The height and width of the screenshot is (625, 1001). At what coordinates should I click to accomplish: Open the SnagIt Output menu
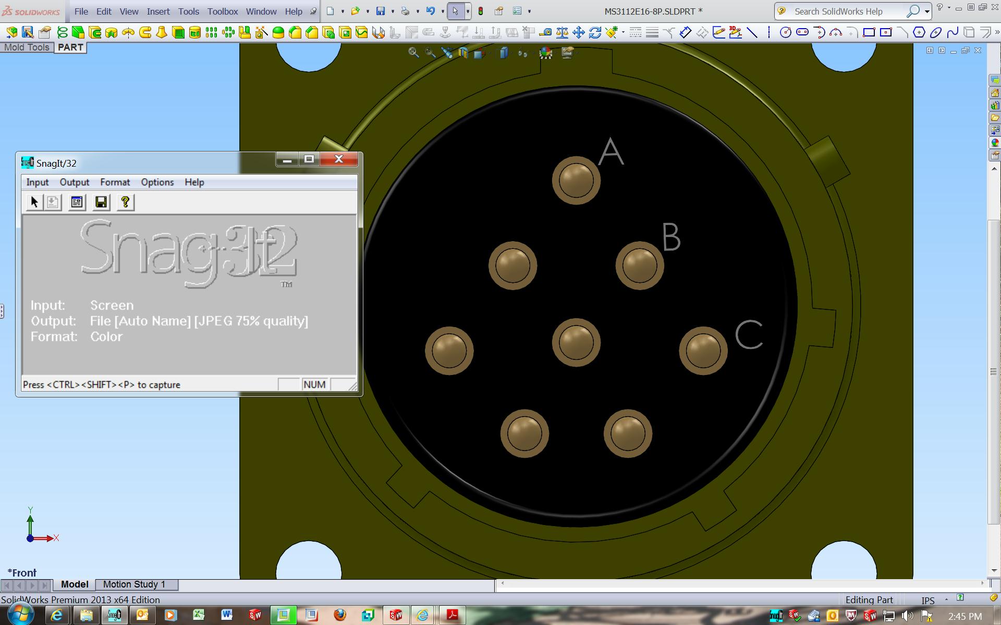pos(74,182)
